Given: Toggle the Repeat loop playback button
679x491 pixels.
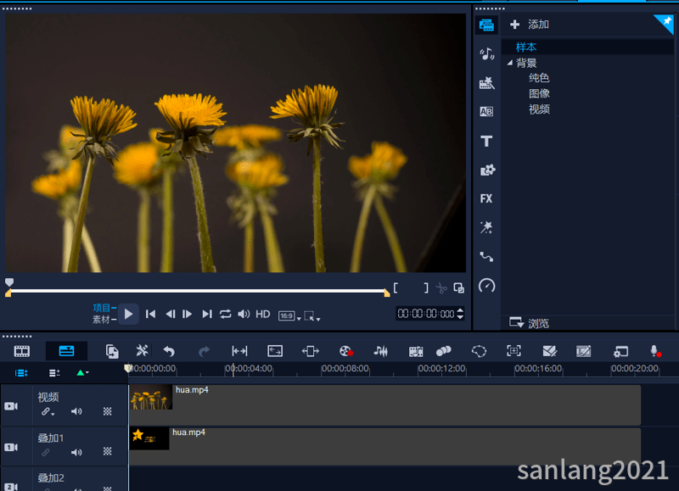Looking at the screenshot, I should coord(225,314).
